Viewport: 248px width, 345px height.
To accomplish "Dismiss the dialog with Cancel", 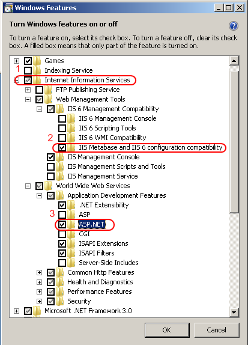I will [x=217, y=330].
